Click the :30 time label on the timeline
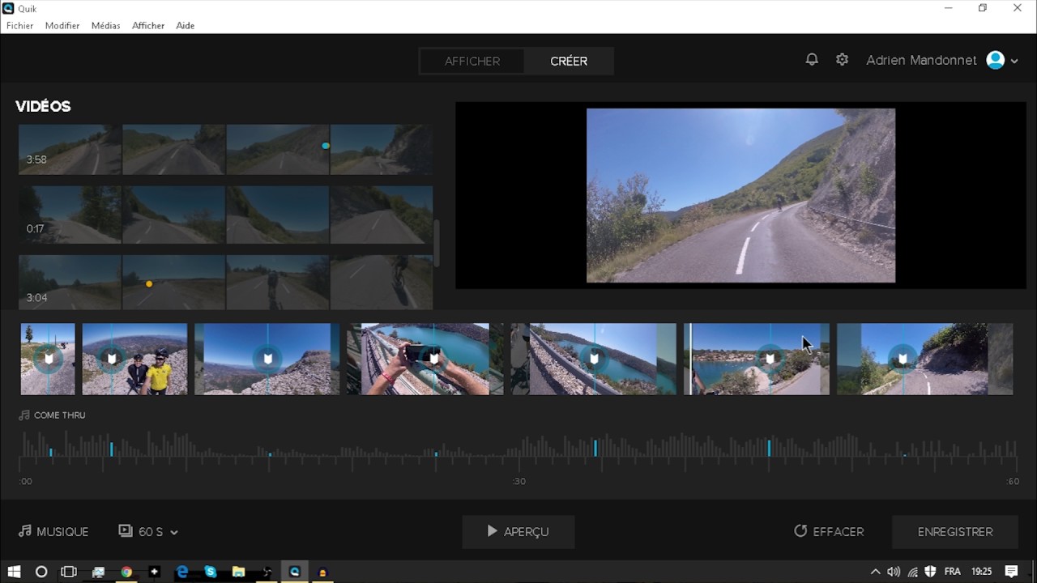Viewport: 1037px width, 583px height. pos(519,482)
